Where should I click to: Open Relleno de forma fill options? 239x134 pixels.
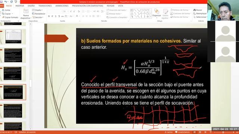180,10
